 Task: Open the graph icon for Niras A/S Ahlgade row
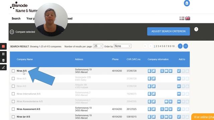(x=154, y=86)
